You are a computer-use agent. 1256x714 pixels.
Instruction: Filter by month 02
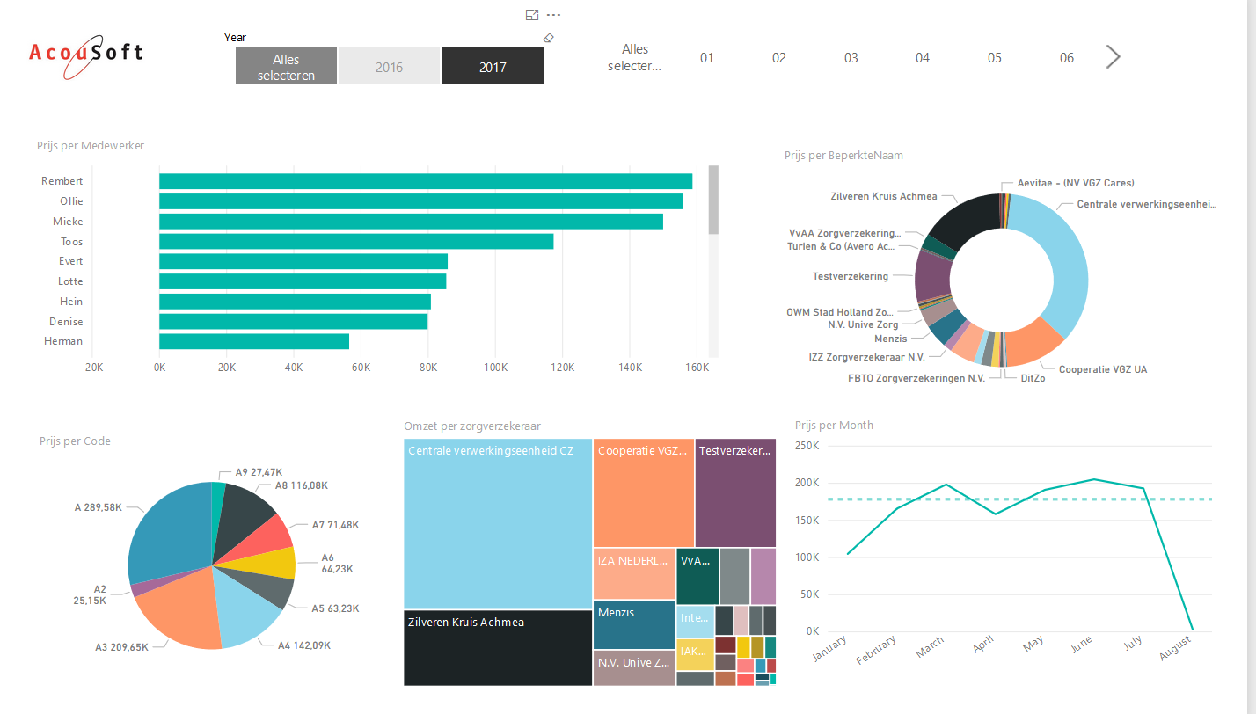779,58
